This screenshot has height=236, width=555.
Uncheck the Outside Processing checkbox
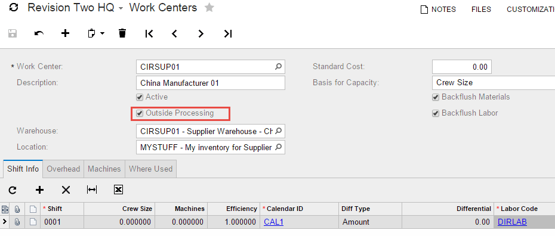pyautogui.click(x=140, y=113)
